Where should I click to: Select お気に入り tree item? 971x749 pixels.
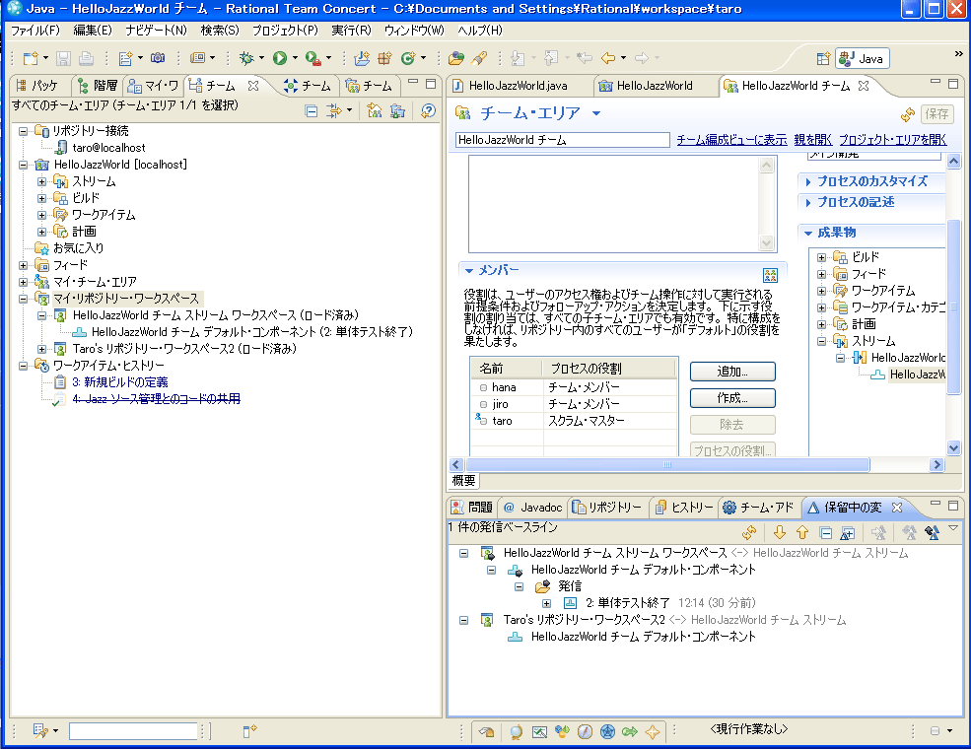(x=78, y=248)
